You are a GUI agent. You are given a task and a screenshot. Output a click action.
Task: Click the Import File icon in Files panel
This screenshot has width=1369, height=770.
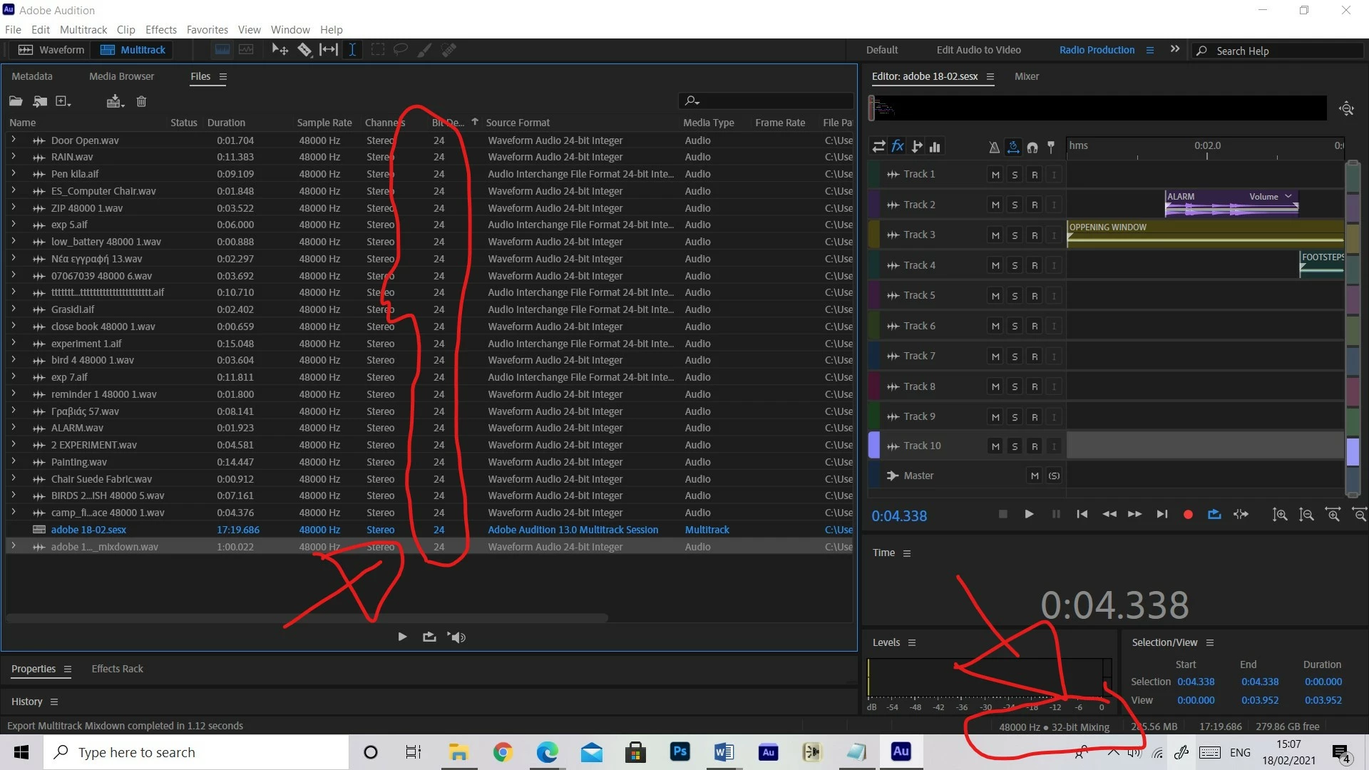40,101
